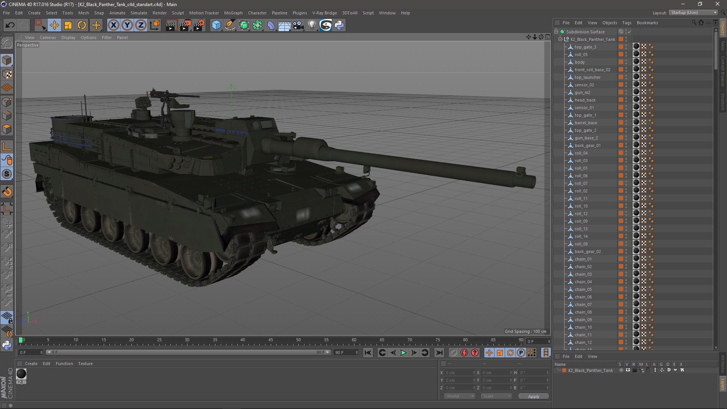Open the MoGraph menu

point(233,13)
